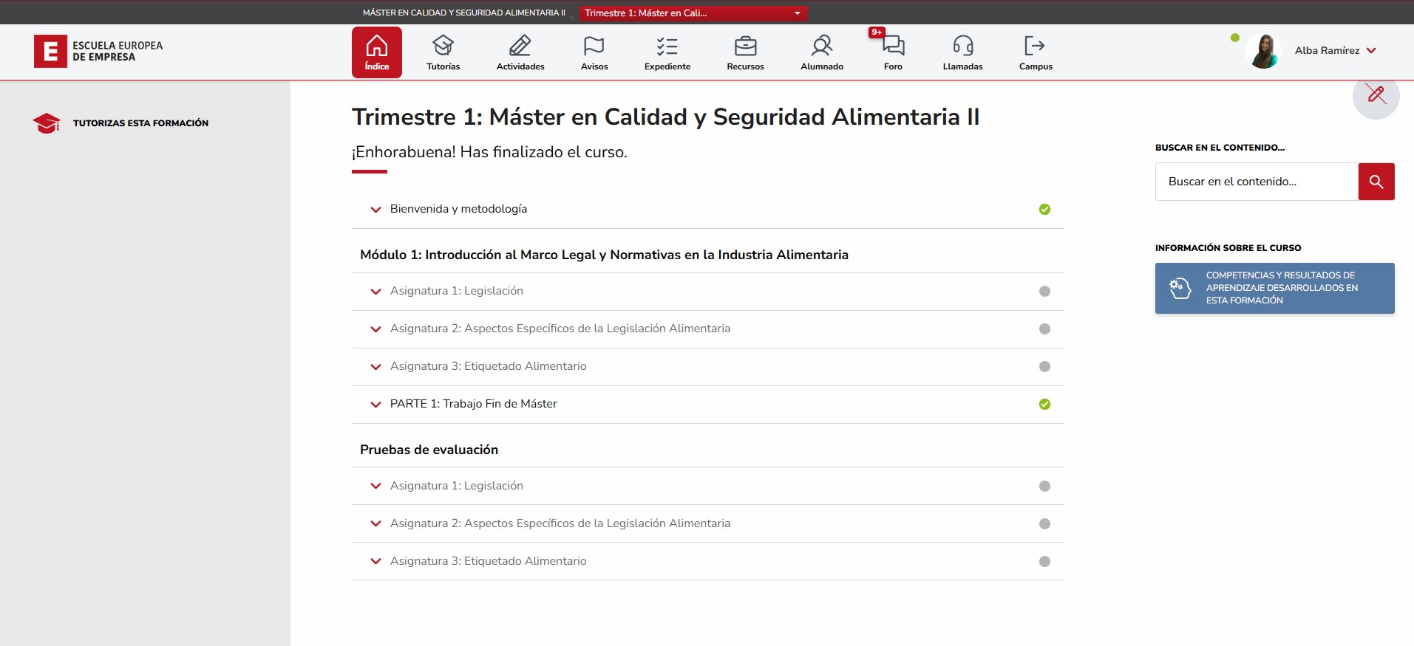Open the Actividades pencil icon
The image size is (1414, 646).
tap(520, 47)
